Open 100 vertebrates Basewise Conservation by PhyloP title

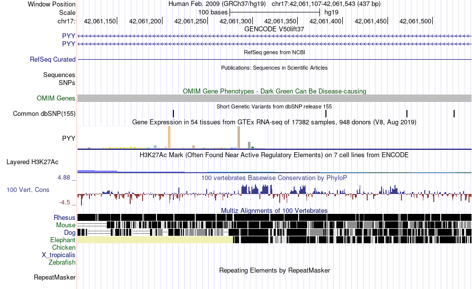274,178
